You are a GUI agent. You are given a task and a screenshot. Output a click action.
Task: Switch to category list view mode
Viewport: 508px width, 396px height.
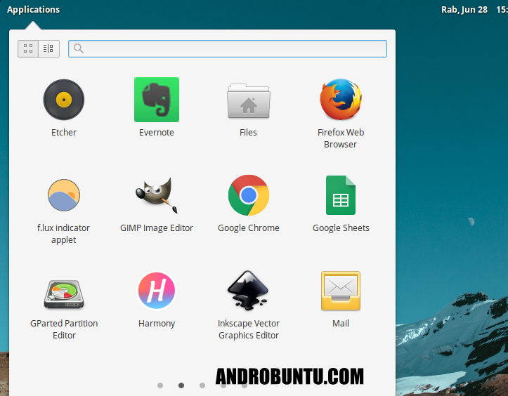pos(48,48)
